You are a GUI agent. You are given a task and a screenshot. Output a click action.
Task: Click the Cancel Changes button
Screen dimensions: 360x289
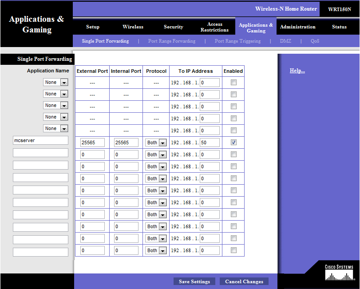click(x=244, y=281)
